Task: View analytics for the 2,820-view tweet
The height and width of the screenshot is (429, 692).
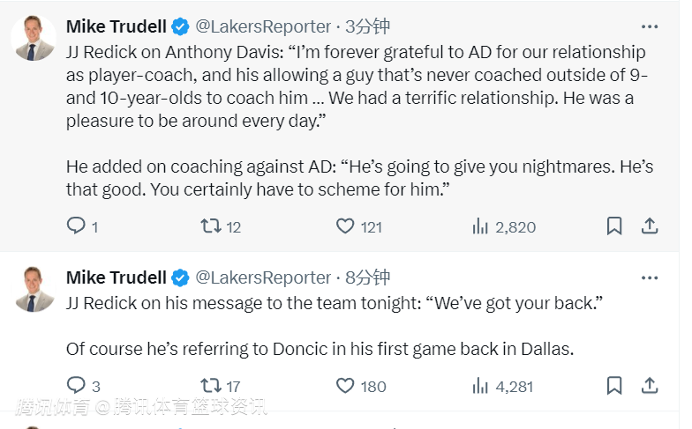Action: pos(481,226)
